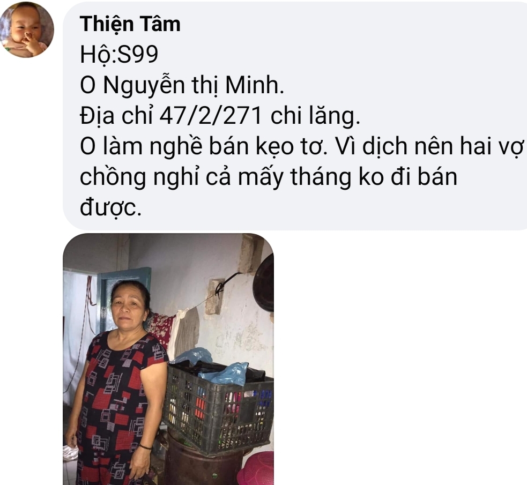
Task: Click the dark round pan hanging on the wall
Action: pos(264,283)
